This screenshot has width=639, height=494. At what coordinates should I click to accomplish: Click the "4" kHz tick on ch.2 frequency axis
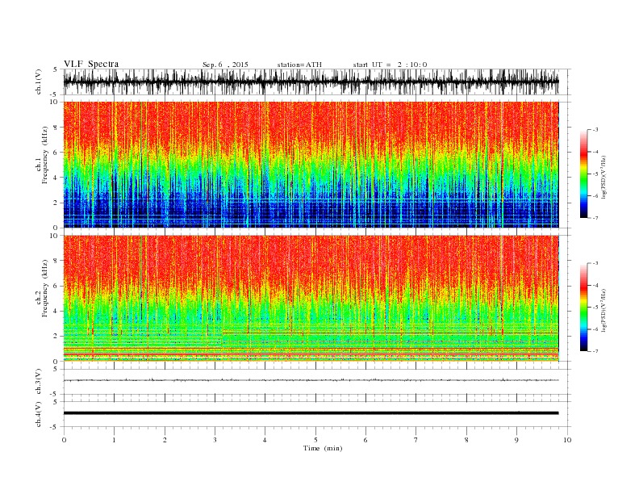point(56,312)
